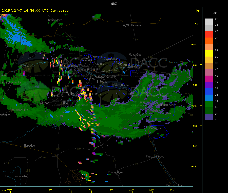Click the gold 48-51 dBZ legend swatch

click(209, 60)
